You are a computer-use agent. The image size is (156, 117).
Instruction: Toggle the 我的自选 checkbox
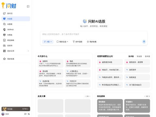point(58,42)
